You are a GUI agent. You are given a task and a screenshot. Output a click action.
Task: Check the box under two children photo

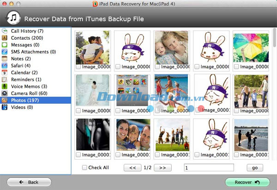pyautogui.click(x=157, y=67)
